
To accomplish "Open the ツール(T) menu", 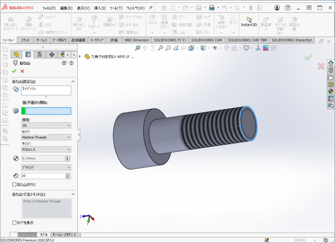I will (116, 8).
